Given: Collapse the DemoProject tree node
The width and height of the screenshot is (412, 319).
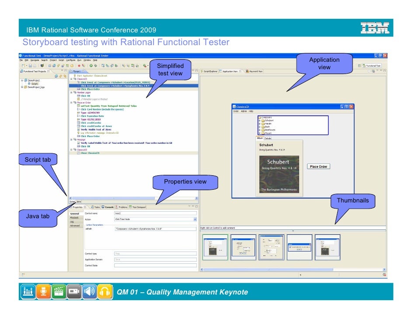Looking at the screenshot, I should tap(22, 80).
